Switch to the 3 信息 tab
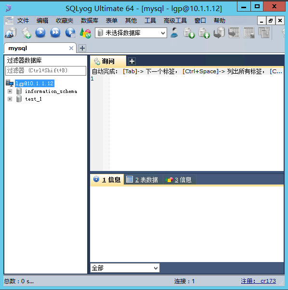 tap(179, 179)
